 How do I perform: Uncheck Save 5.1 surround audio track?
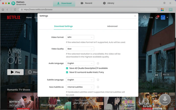pyautogui.click(x=67, y=72)
